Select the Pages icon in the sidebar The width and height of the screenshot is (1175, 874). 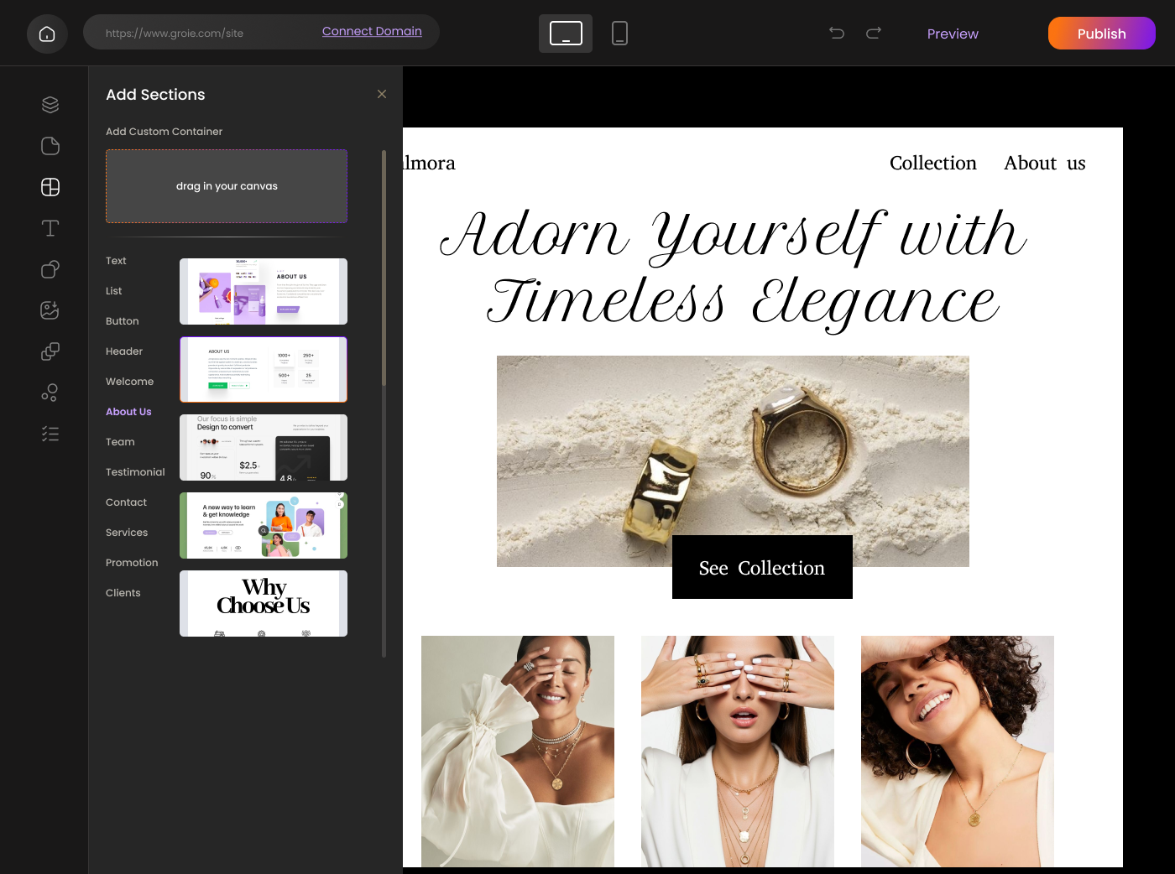(x=50, y=145)
